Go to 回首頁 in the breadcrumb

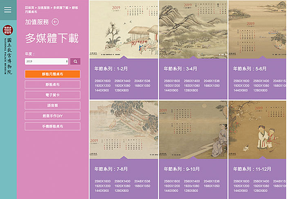tap(30, 8)
